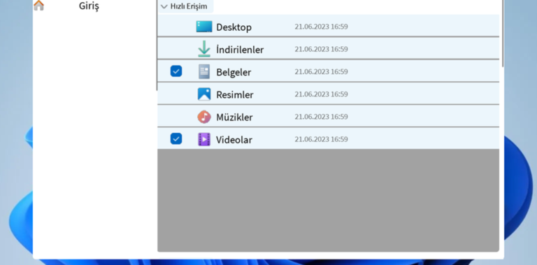Viewport: 537px width, 265px height.
Task: Click the Belgeler row date stamp
Action: (321, 72)
